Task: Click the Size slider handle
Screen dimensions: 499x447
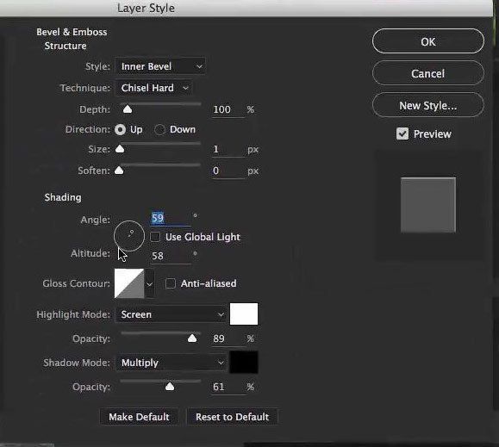Action: [x=120, y=149]
